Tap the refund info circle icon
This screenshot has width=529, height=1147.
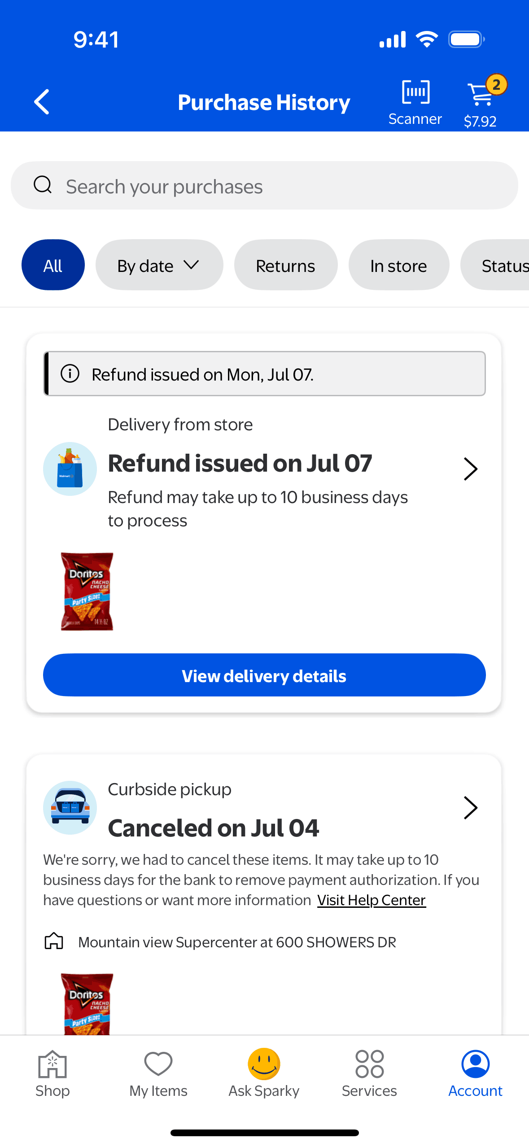coord(70,373)
